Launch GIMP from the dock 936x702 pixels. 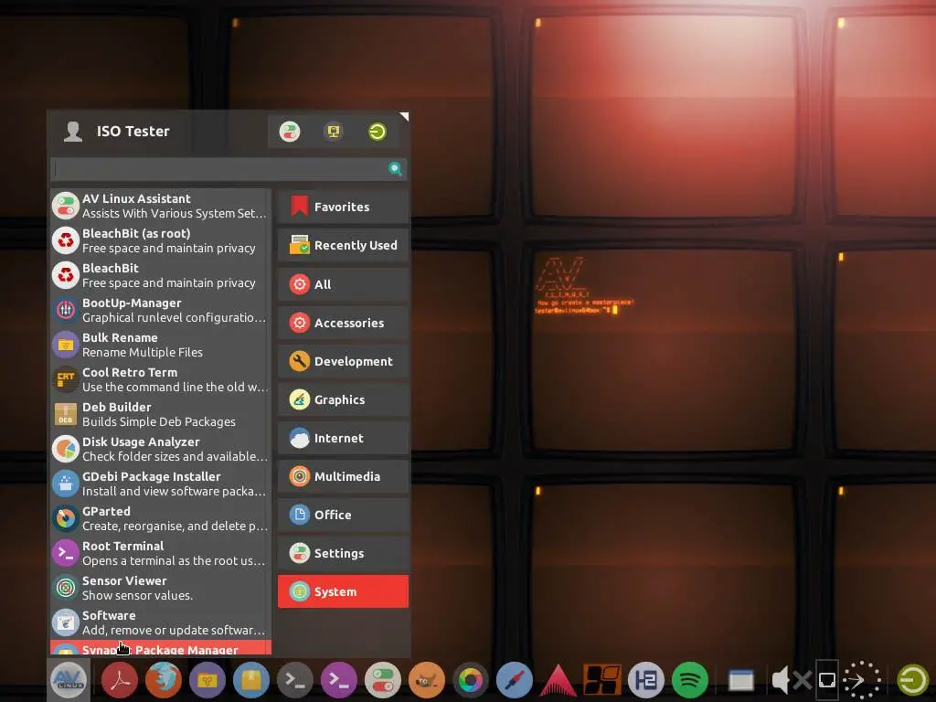[x=427, y=680]
